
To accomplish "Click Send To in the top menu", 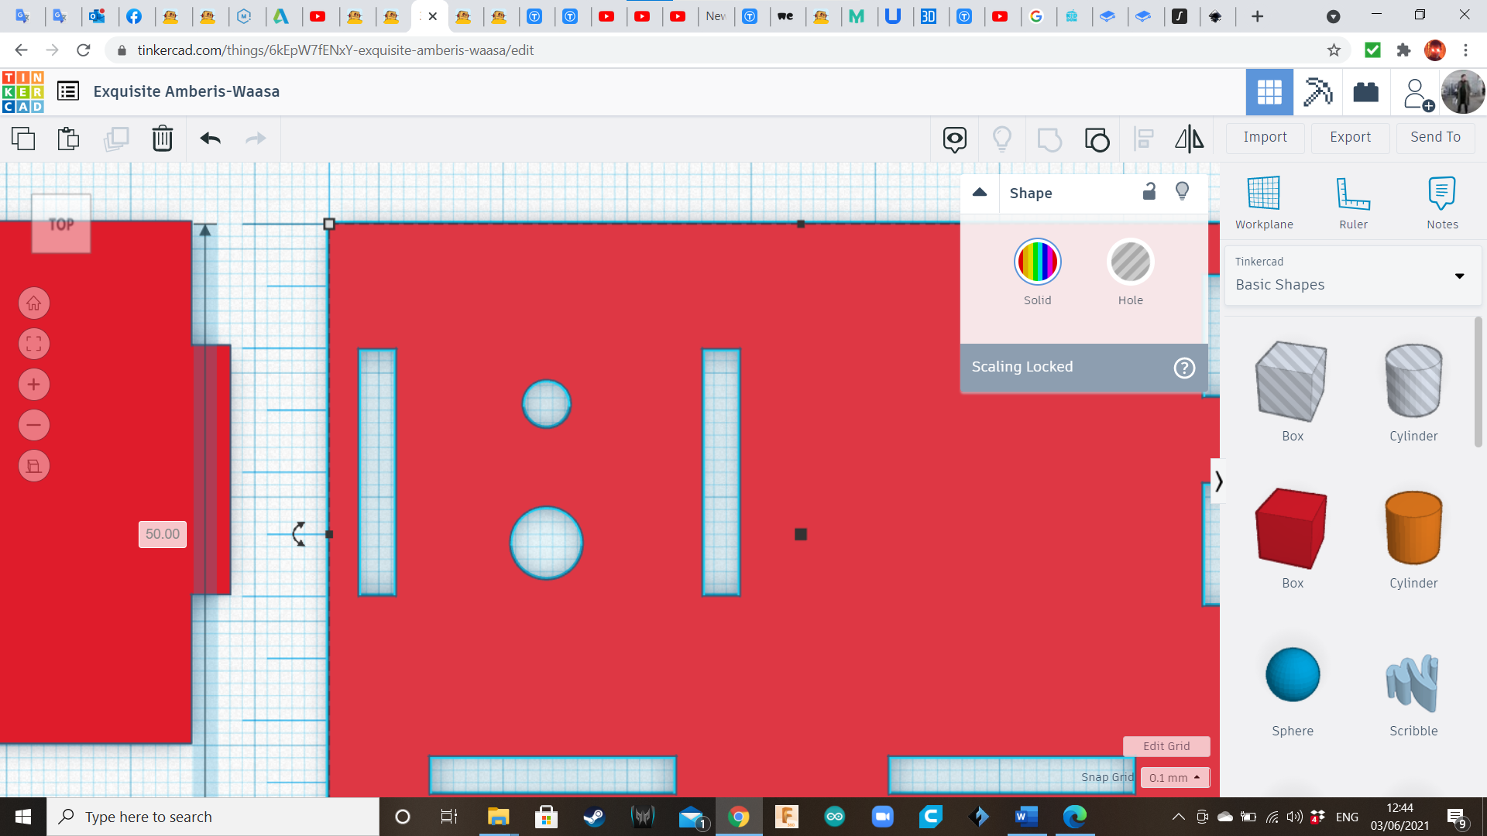I will 1434,137.
